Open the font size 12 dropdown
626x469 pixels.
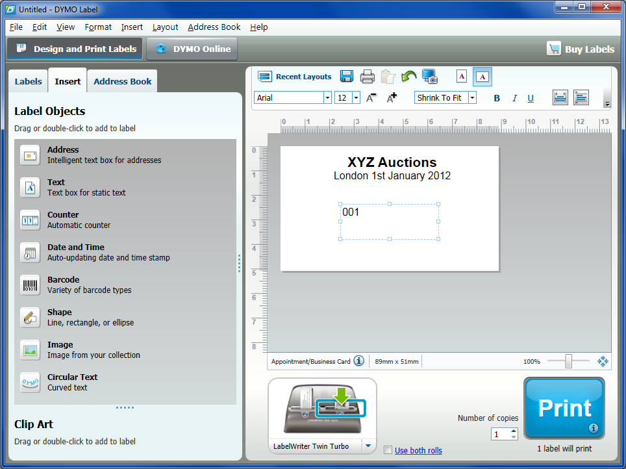[356, 97]
